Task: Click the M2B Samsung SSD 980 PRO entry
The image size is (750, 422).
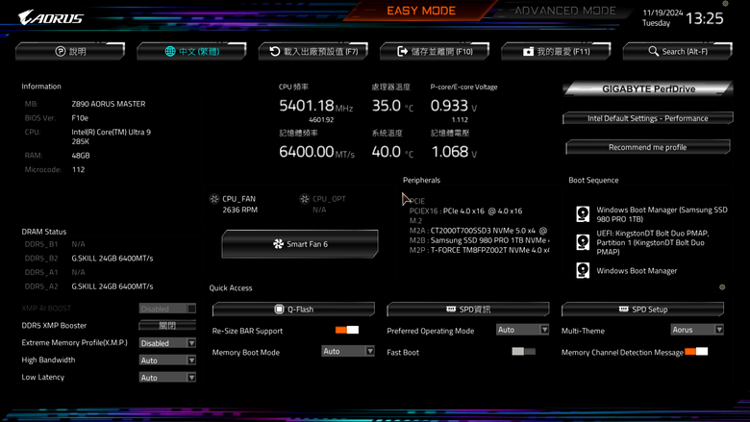Action: 479,240
